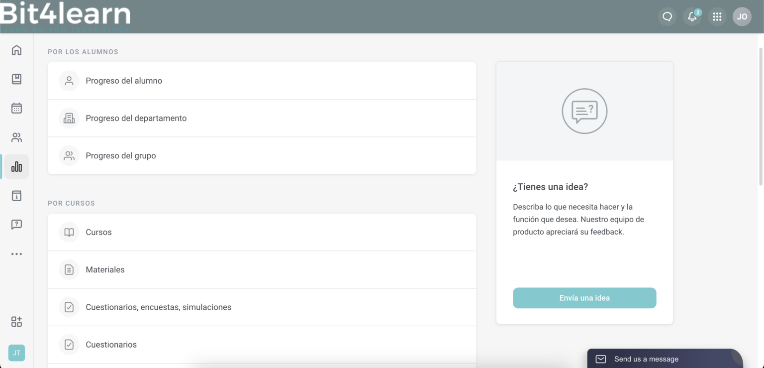Open Progreso del departamento report
Screen dimensions: 764x368
coord(262,118)
